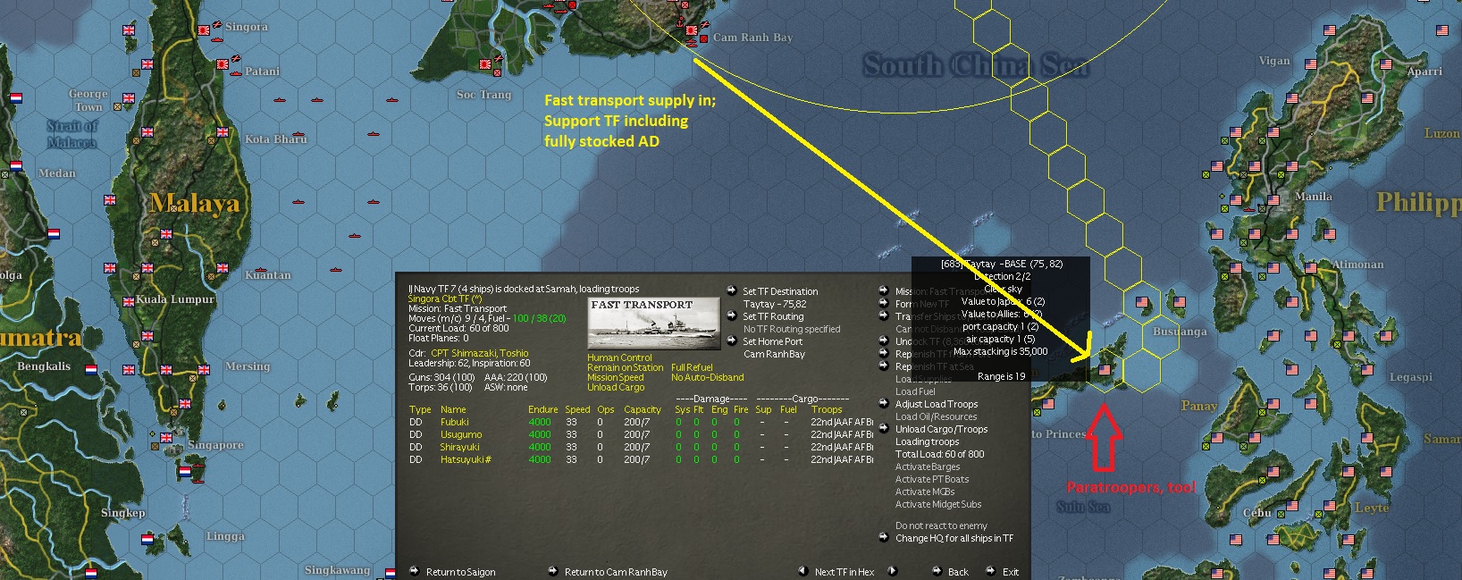Select the British flag beside George Town

click(129, 99)
